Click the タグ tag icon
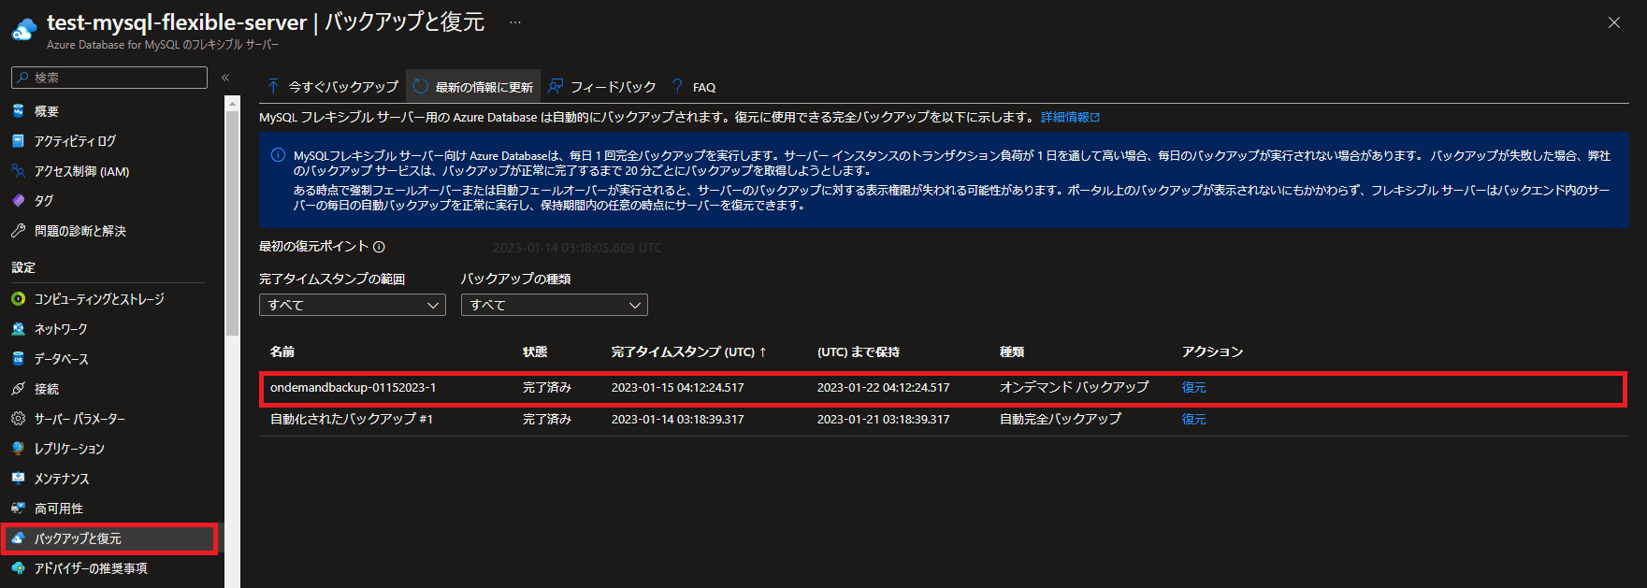Viewport: 1647px width, 588px height. 18,201
